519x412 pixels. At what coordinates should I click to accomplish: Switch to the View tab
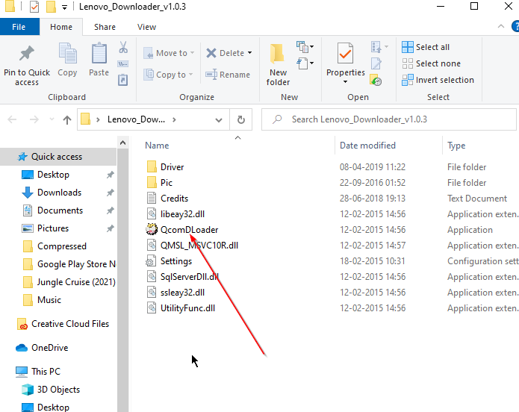click(146, 27)
